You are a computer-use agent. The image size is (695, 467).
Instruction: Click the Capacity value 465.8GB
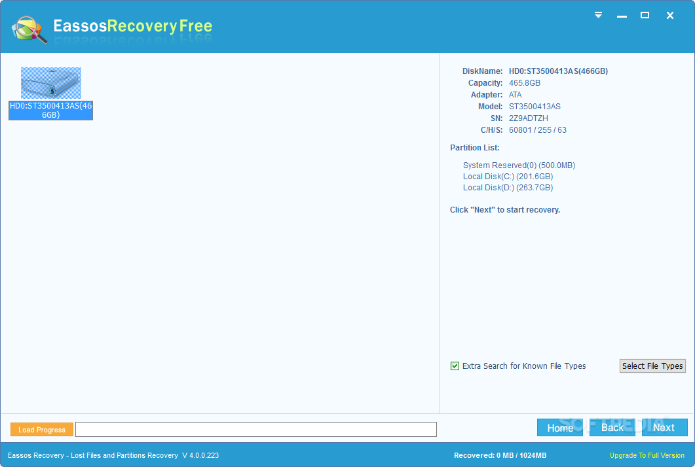tap(524, 83)
